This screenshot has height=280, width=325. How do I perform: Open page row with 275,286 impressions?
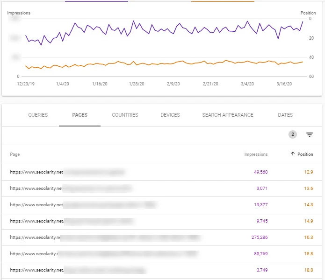(162, 238)
